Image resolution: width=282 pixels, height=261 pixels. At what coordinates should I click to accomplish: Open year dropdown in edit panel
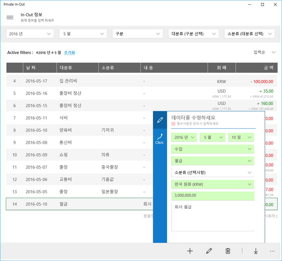184,137
